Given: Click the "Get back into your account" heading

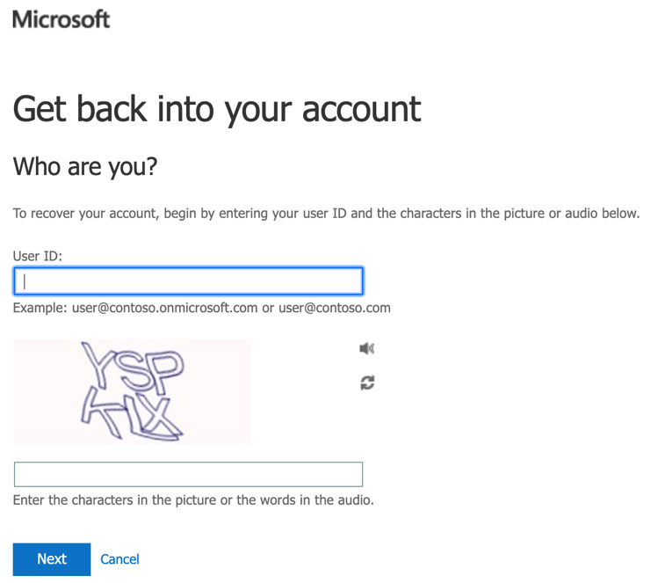Looking at the screenshot, I should tap(217, 109).
